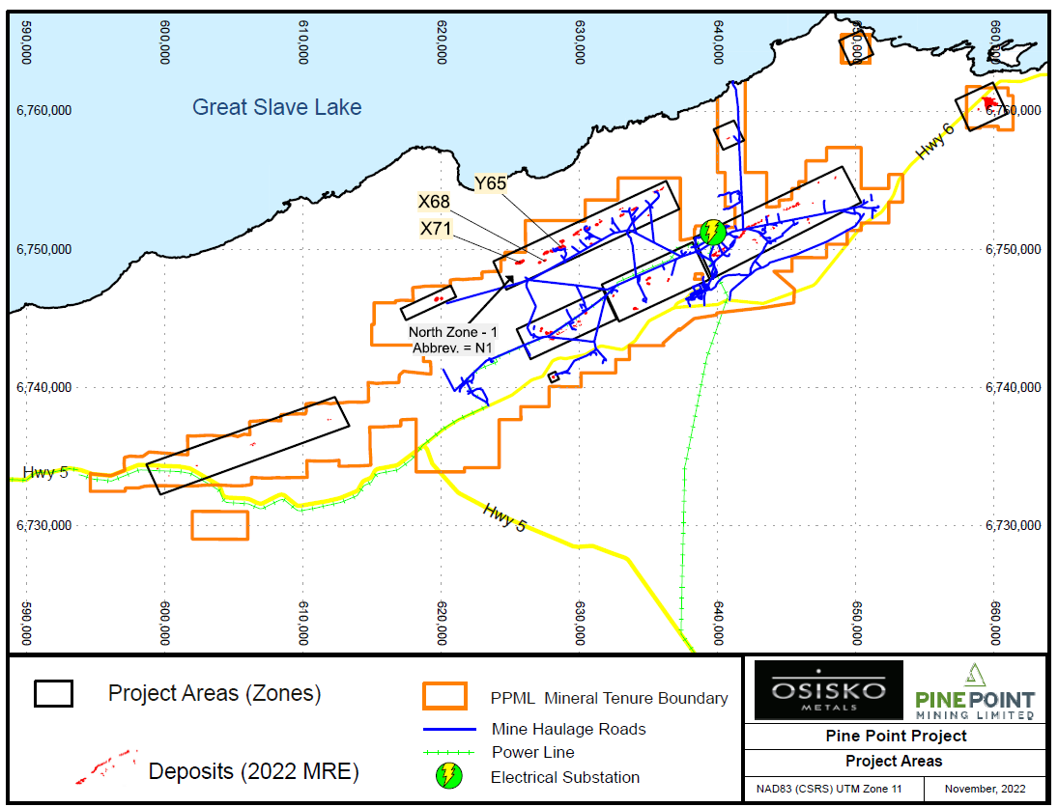Click the blue Mine Haulage Roads legend line

pyautogui.click(x=449, y=730)
